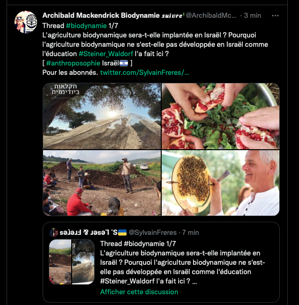The image size is (299, 305).
Task: Open the twitter.com/SylvainFreres link
Action: [145, 73]
